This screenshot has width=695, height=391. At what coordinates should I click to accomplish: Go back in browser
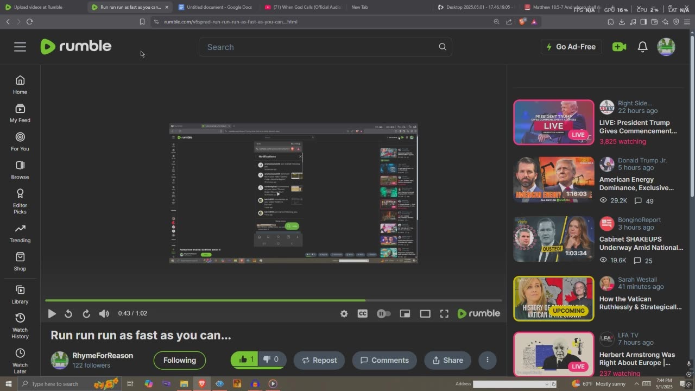coord(8,22)
